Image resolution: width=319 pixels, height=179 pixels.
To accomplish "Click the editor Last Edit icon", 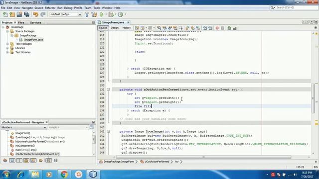I will 137,28.
